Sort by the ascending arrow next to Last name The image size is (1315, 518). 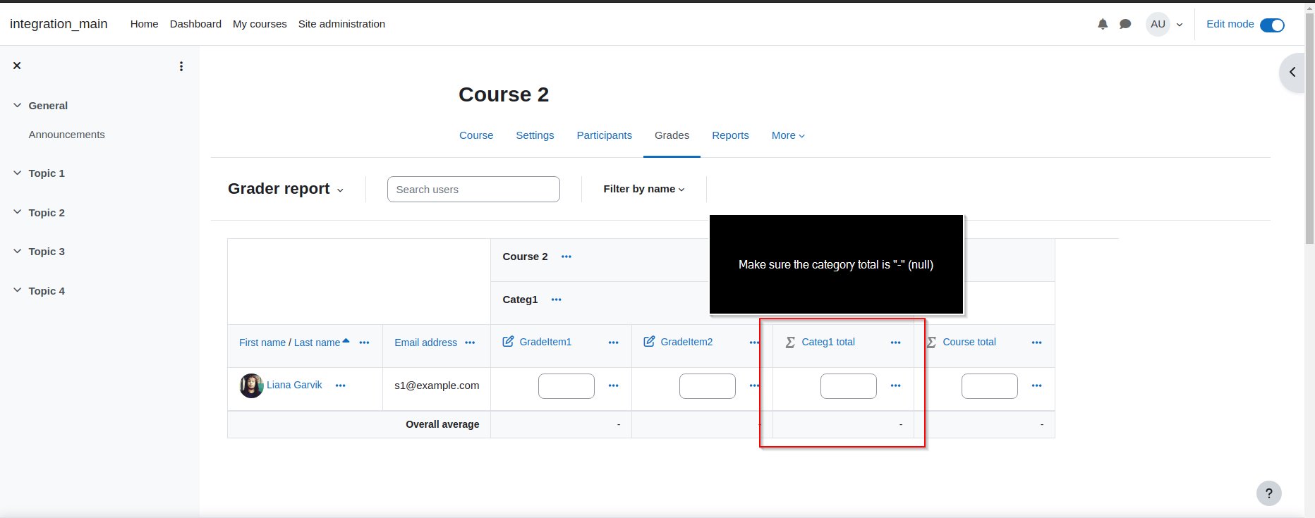[346, 341]
